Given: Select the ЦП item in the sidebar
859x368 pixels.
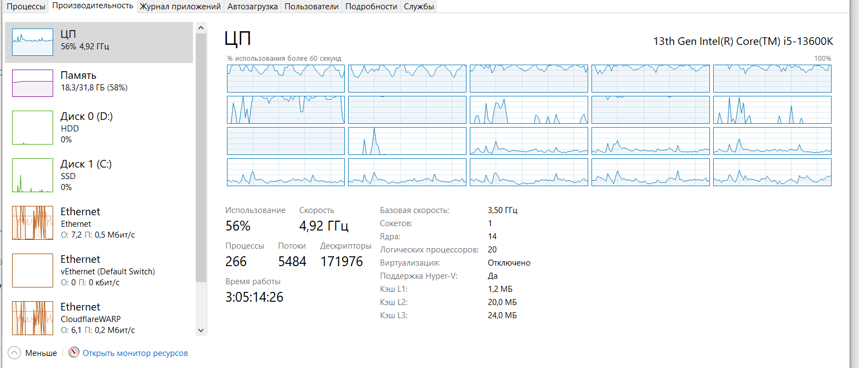Looking at the screenshot, I should pyautogui.click(x=99, y=42).
